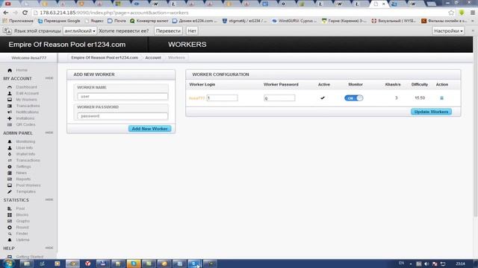Open translate bar settings dropdown

click(448, 31)
